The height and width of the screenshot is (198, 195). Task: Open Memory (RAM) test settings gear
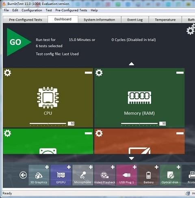tap(99, 73)
